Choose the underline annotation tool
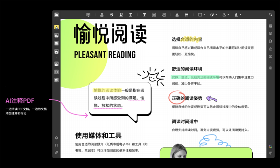The height and width of the screenshot is (168, 280). [121, 15]
